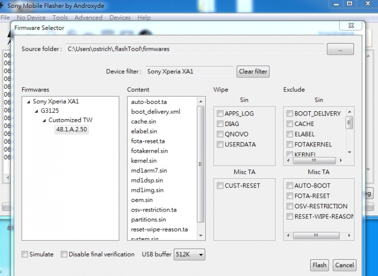Select kernel.sin in Content list

144,161
